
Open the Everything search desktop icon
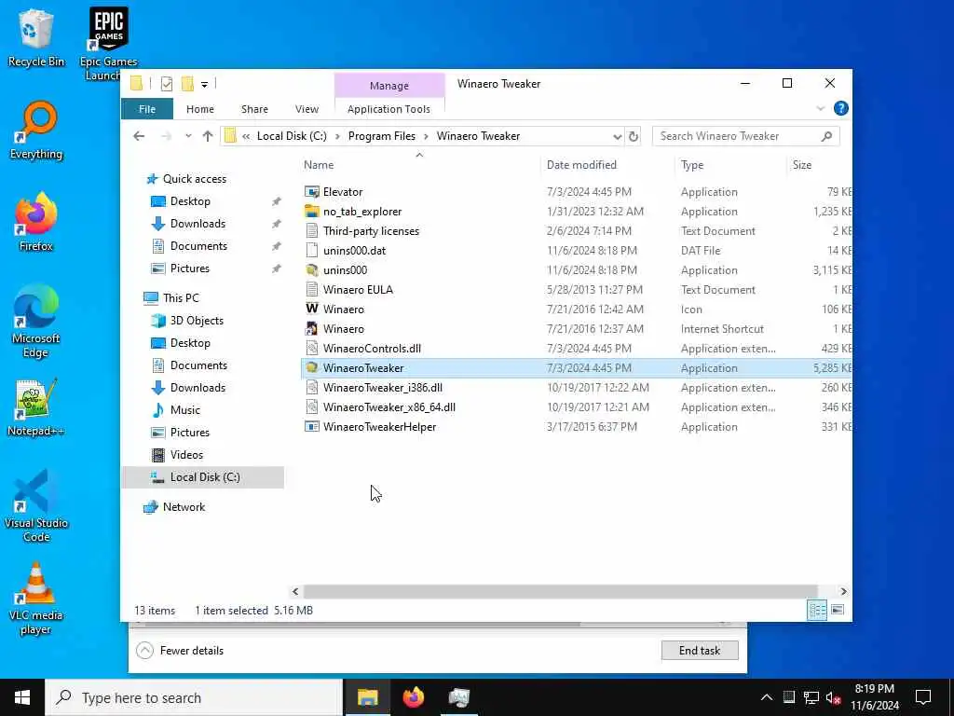tap(35, 131)
